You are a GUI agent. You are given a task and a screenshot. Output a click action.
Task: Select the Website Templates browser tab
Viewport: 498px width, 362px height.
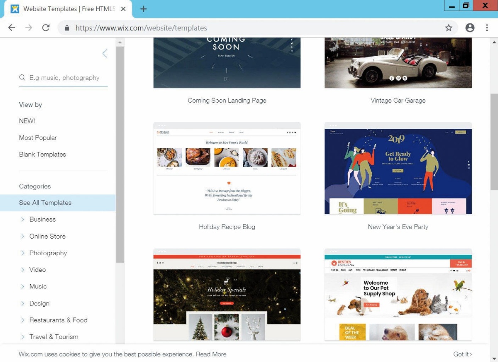68,9
